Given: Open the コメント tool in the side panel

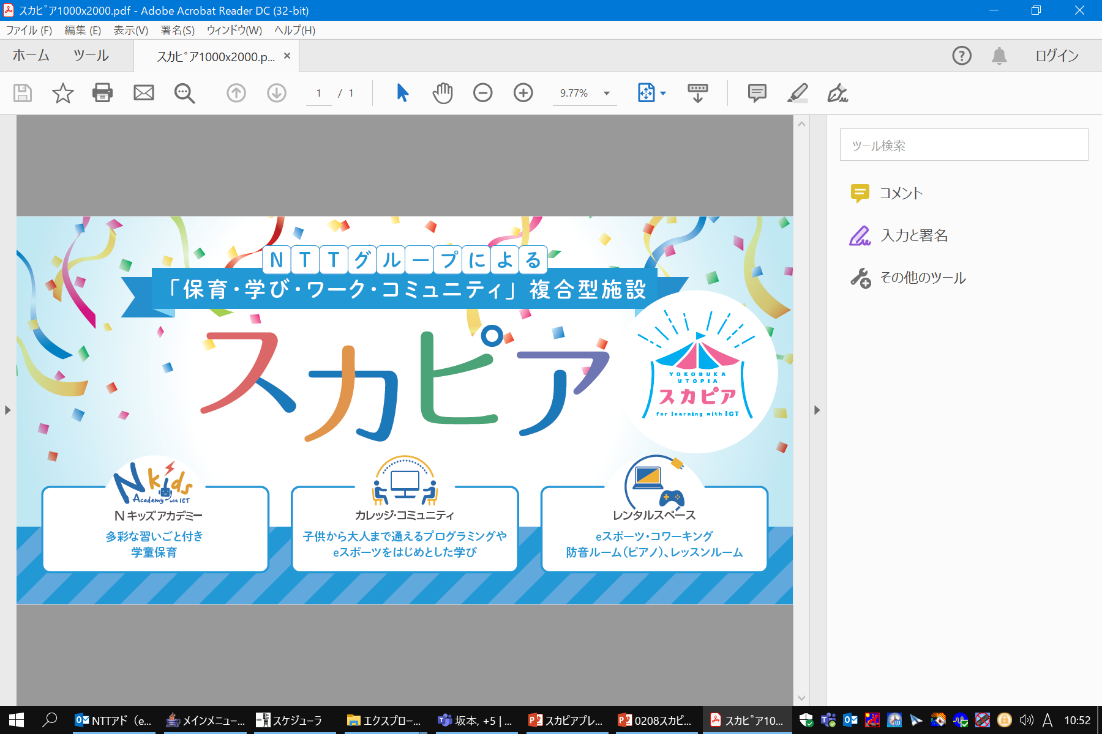Looking at the screenshot, I should (x=901, y=193).
